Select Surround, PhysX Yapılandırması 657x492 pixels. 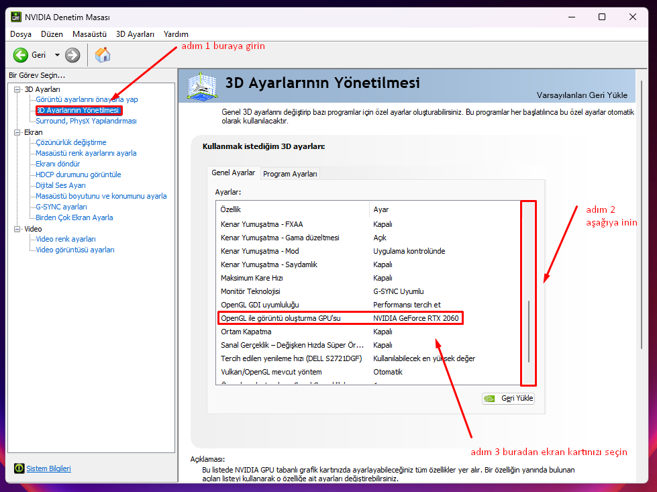86,121
